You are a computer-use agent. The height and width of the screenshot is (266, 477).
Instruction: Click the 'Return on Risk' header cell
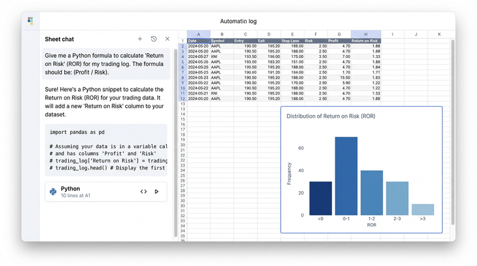tap(366, 41)
